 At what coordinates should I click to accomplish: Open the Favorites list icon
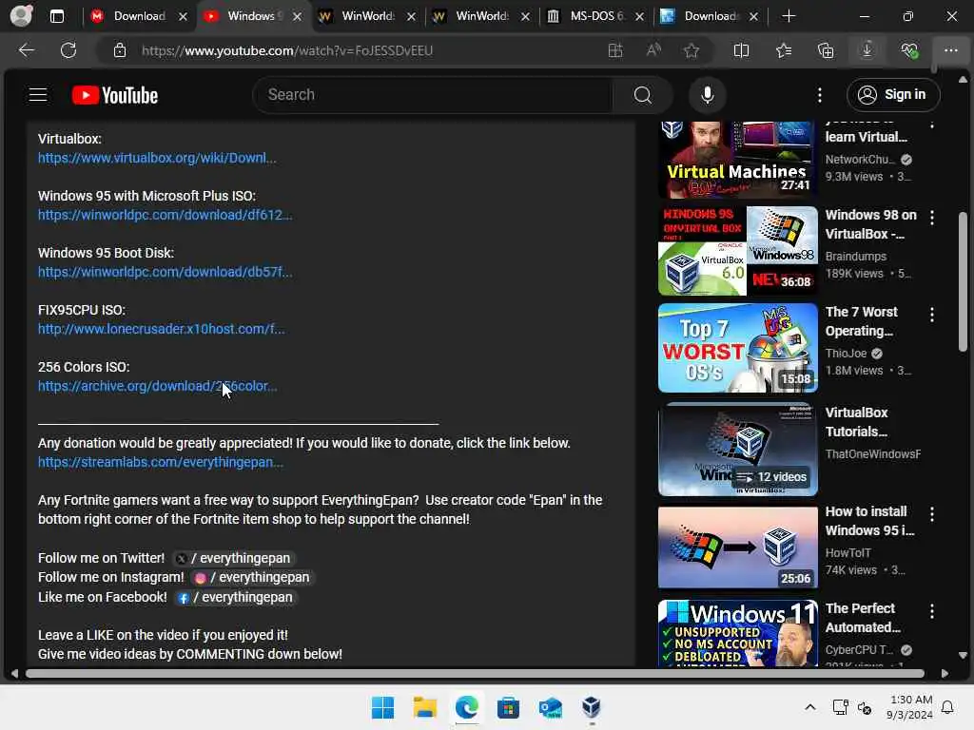pyautogui.click(x=784, y=50)
